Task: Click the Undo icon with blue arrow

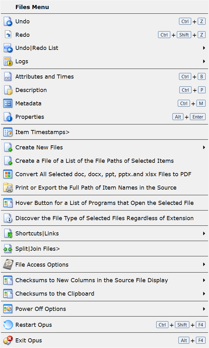Action: (8, 22)
